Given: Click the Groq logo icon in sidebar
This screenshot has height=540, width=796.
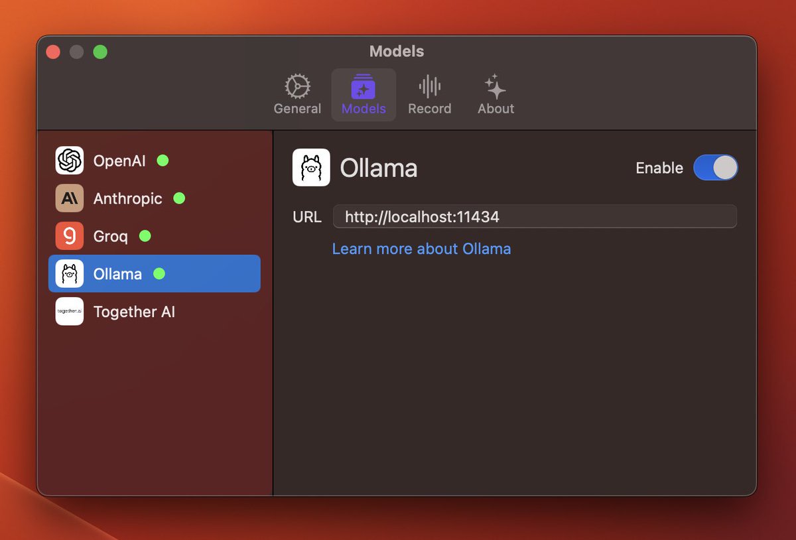Looking at the screenshot, I should tap(70, 236).
